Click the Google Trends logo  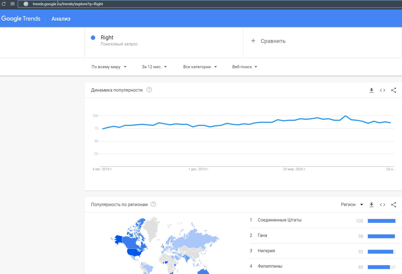(21, 19)
